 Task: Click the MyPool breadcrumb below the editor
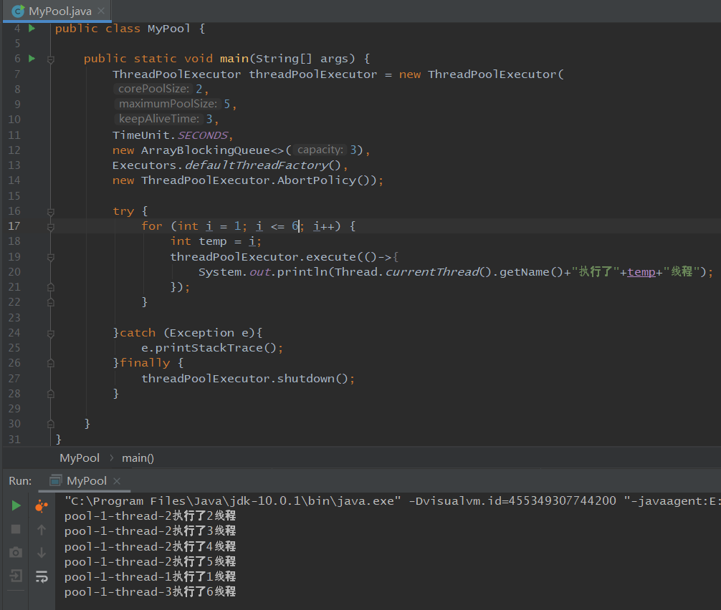(80, 458)
